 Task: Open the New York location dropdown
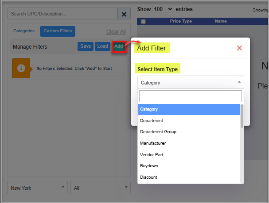pyautogui.click(x=37, y=188)
